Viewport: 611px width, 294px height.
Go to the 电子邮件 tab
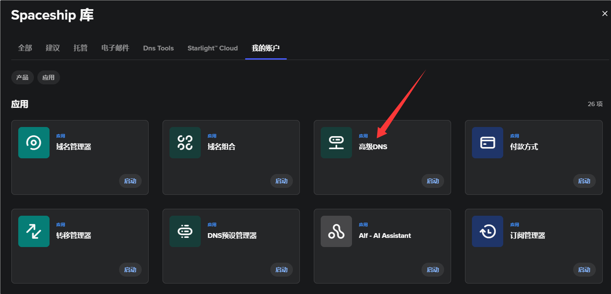point(115,48)
